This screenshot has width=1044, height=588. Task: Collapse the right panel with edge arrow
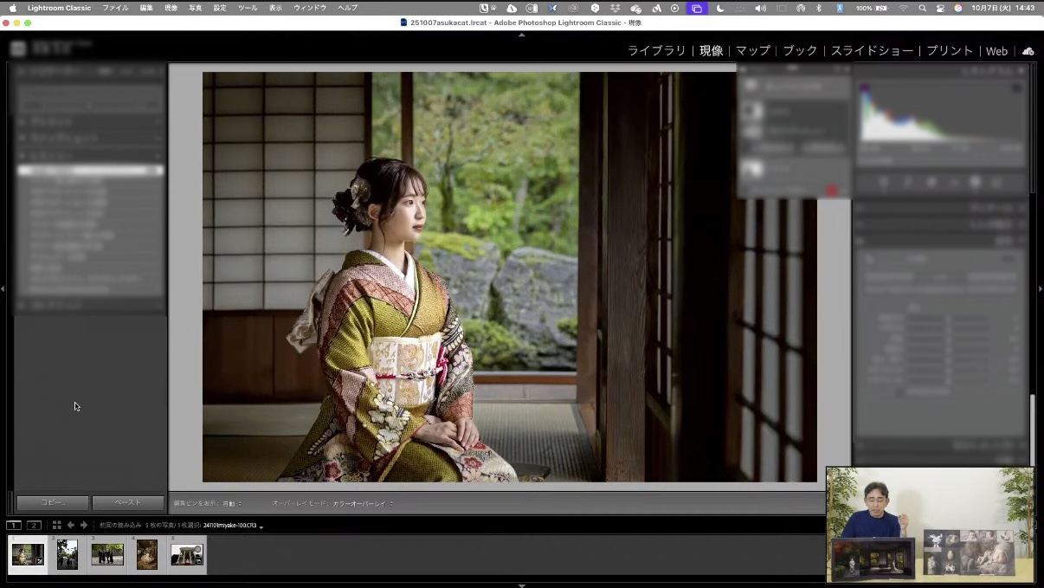pos(1040,288)
